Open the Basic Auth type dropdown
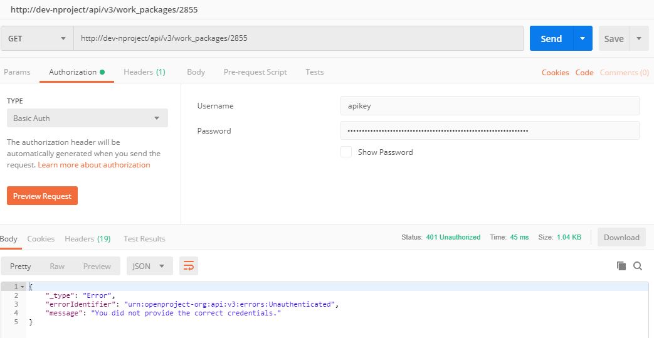 click(x=87, y=118)
